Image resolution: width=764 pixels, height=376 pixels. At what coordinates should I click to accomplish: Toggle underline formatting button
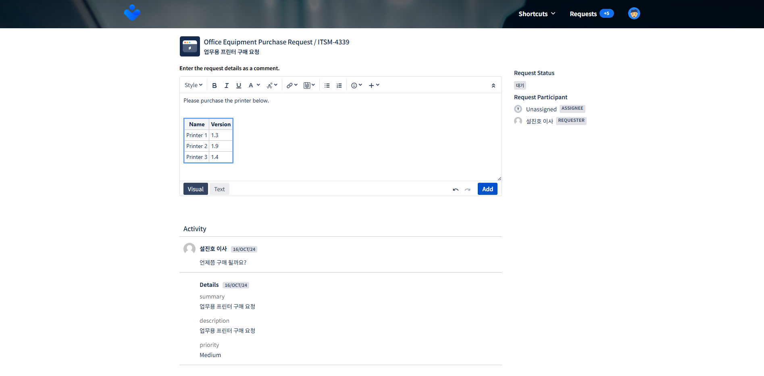239,86
